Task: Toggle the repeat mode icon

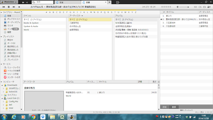Action: point(204,7)
